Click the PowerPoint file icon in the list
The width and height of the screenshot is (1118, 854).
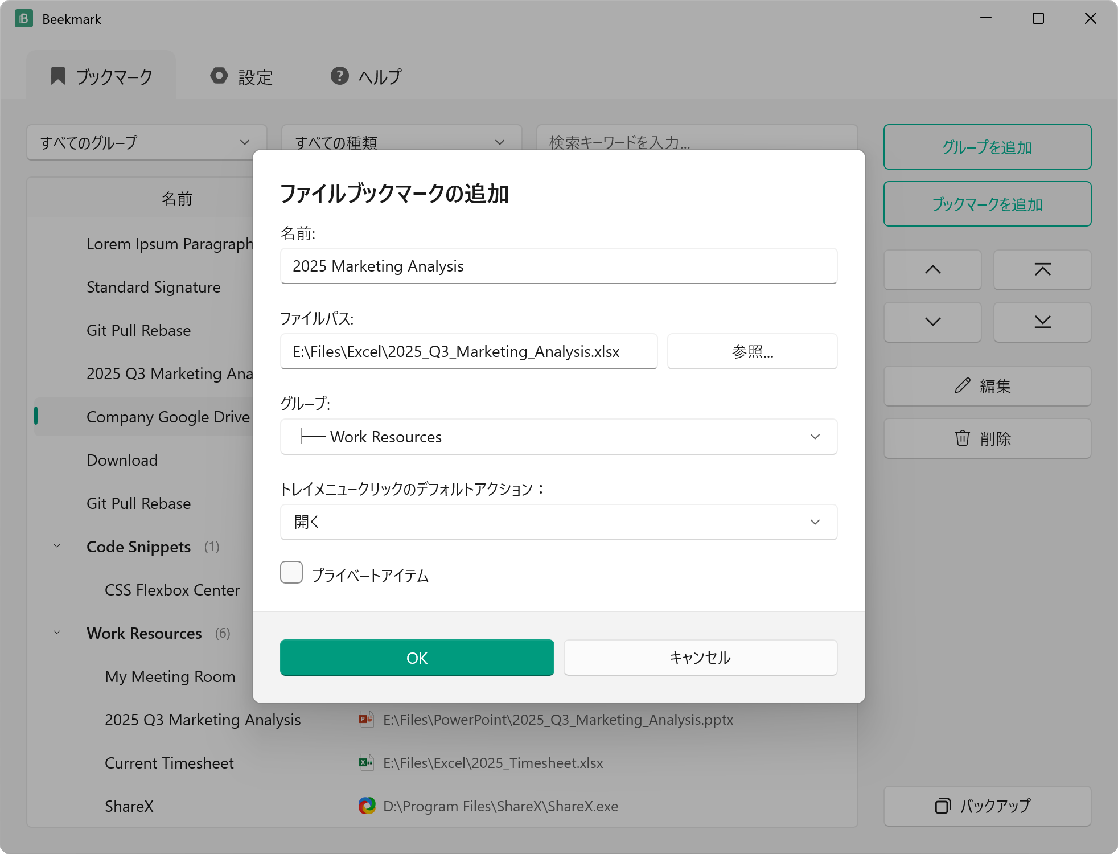click(366, 720)
